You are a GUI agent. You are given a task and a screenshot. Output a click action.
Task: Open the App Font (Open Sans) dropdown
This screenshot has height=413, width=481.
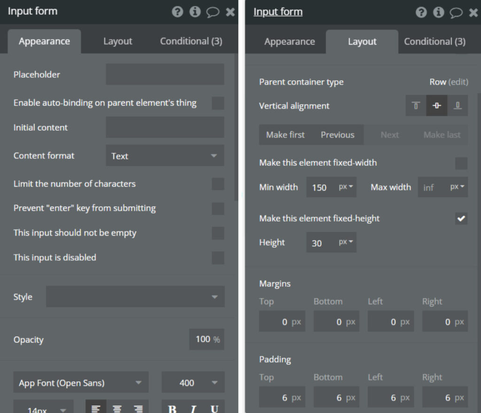81,383
